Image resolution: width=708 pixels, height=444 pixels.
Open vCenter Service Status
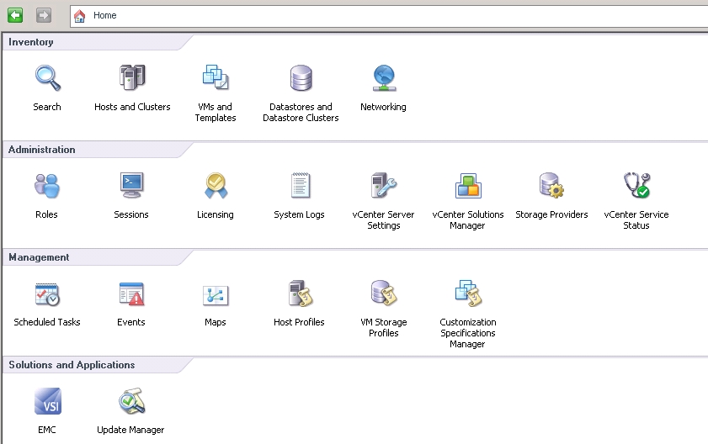[636, 185]
